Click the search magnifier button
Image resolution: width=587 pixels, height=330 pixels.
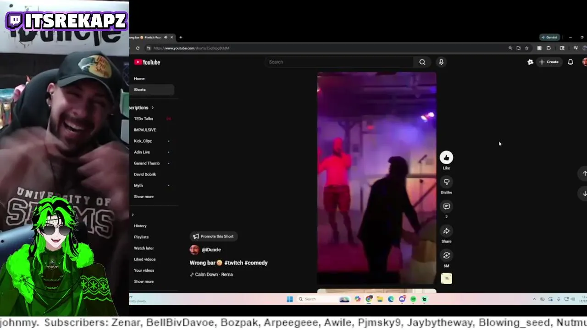coord(422,62)
